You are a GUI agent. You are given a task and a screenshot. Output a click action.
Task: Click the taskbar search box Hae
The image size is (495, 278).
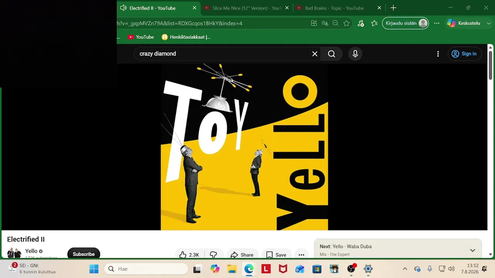click(x=146, y=269)
